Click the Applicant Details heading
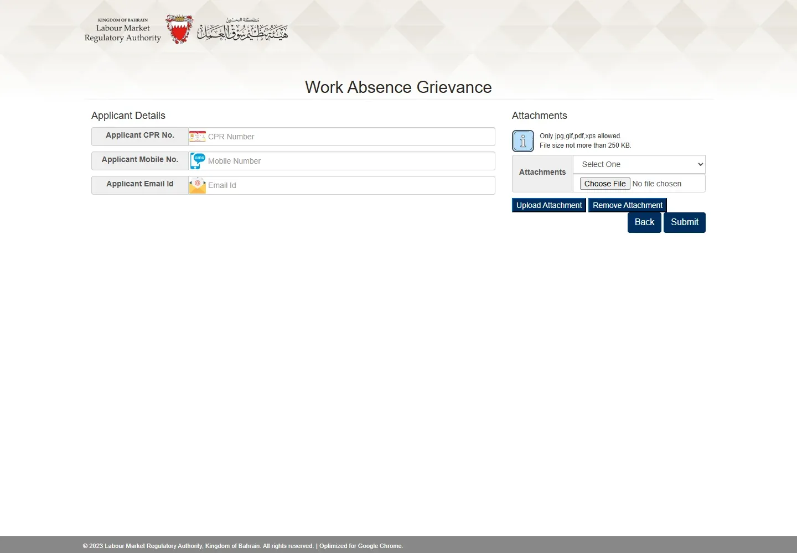797x553 pixels. click(128, 116)
